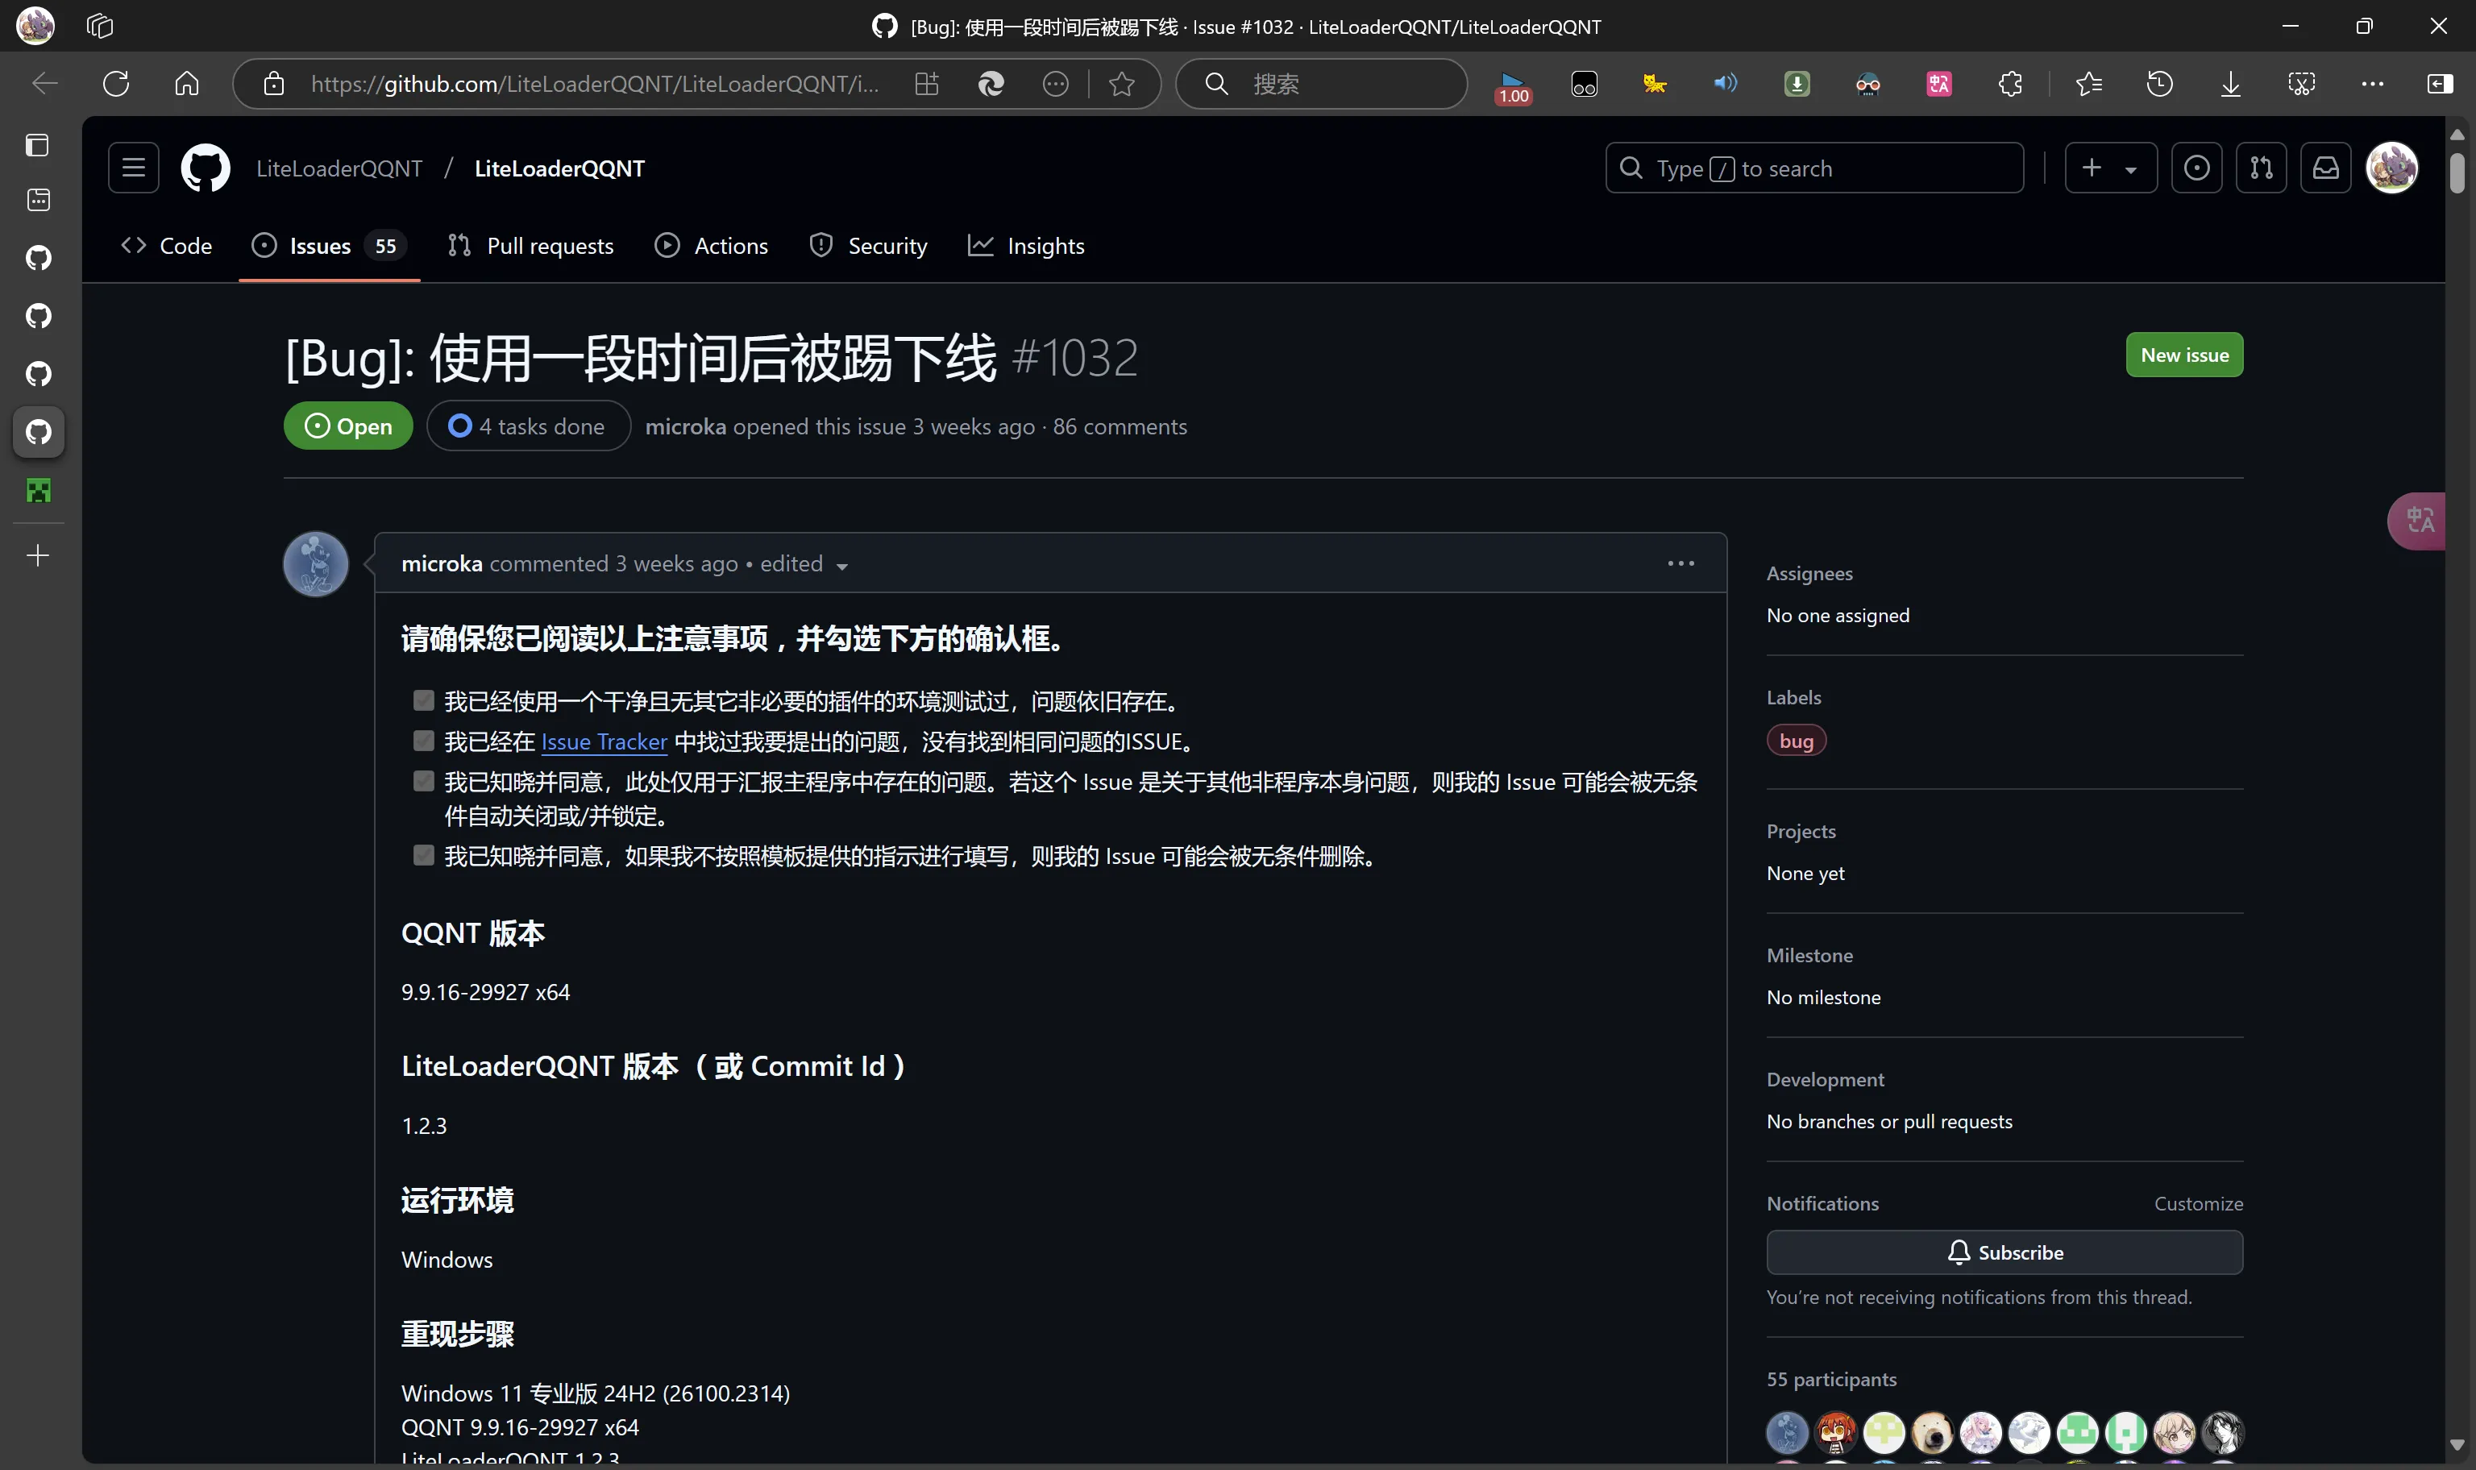The height and width of the screenshot is (1470, 2476).
Task: Click the translate floating button at right edge
Action: 2418,521
